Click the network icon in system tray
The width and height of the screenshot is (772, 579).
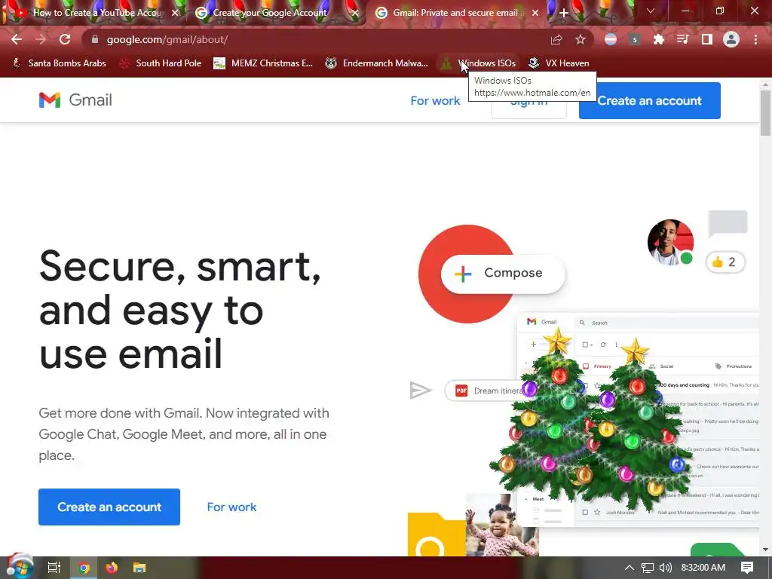(x=648, y=568)
